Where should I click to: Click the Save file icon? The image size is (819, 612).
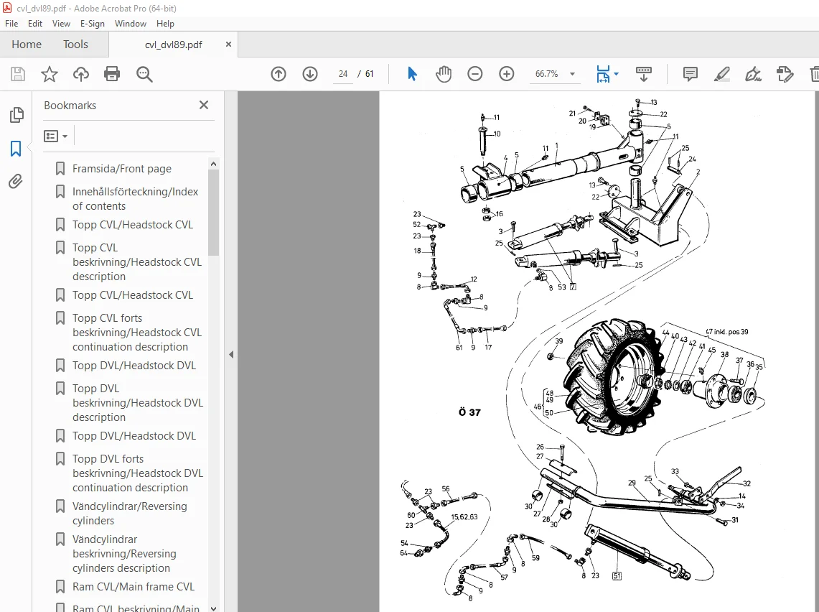coord(18,74)
